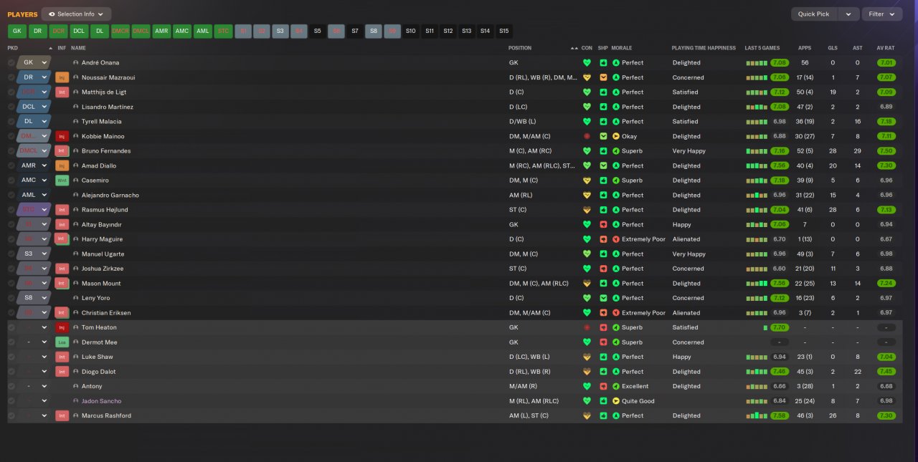Open Jadon Sancho's player name link

click(x=102, y=401)
